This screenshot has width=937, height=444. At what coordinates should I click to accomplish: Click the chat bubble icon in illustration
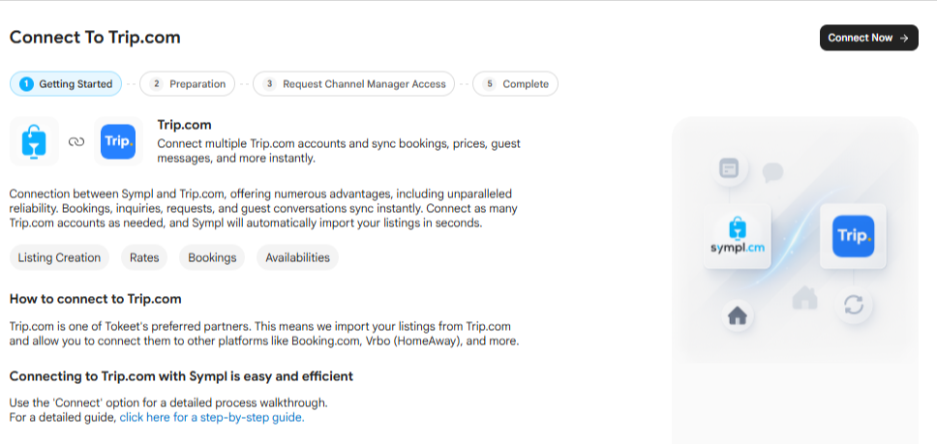tap(772, 172)
